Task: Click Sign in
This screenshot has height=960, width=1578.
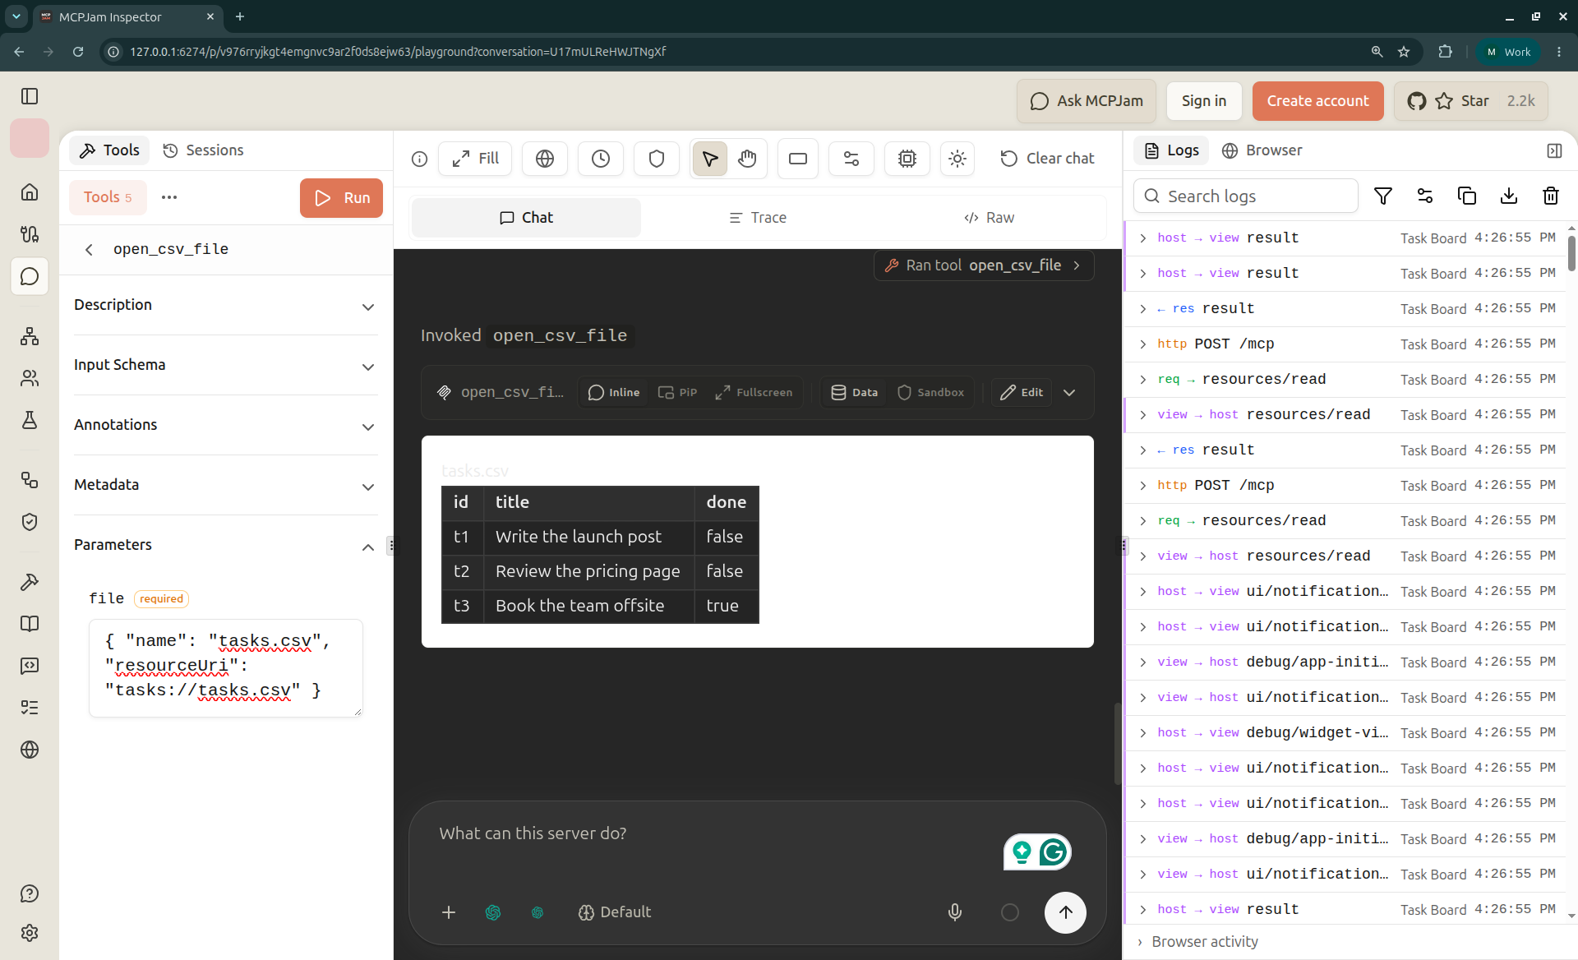Action: [x=1203, y=101]
